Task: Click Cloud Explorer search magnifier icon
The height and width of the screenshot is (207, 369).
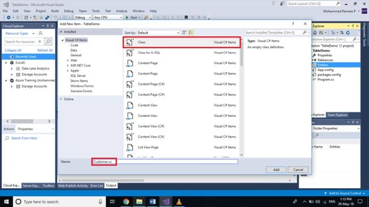Action: coord(48,41)
